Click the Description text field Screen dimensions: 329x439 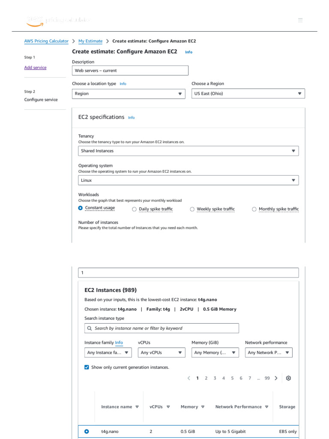[x=130, y=71]
